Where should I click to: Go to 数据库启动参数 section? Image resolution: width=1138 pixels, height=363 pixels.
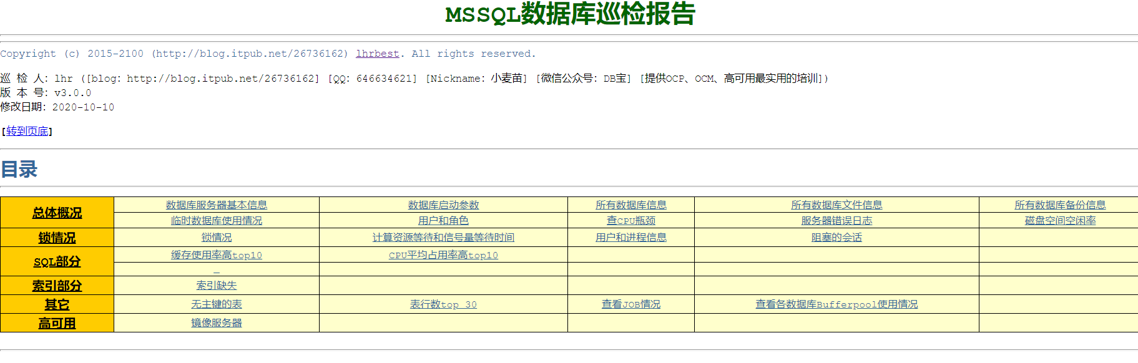tap(443, 205)
